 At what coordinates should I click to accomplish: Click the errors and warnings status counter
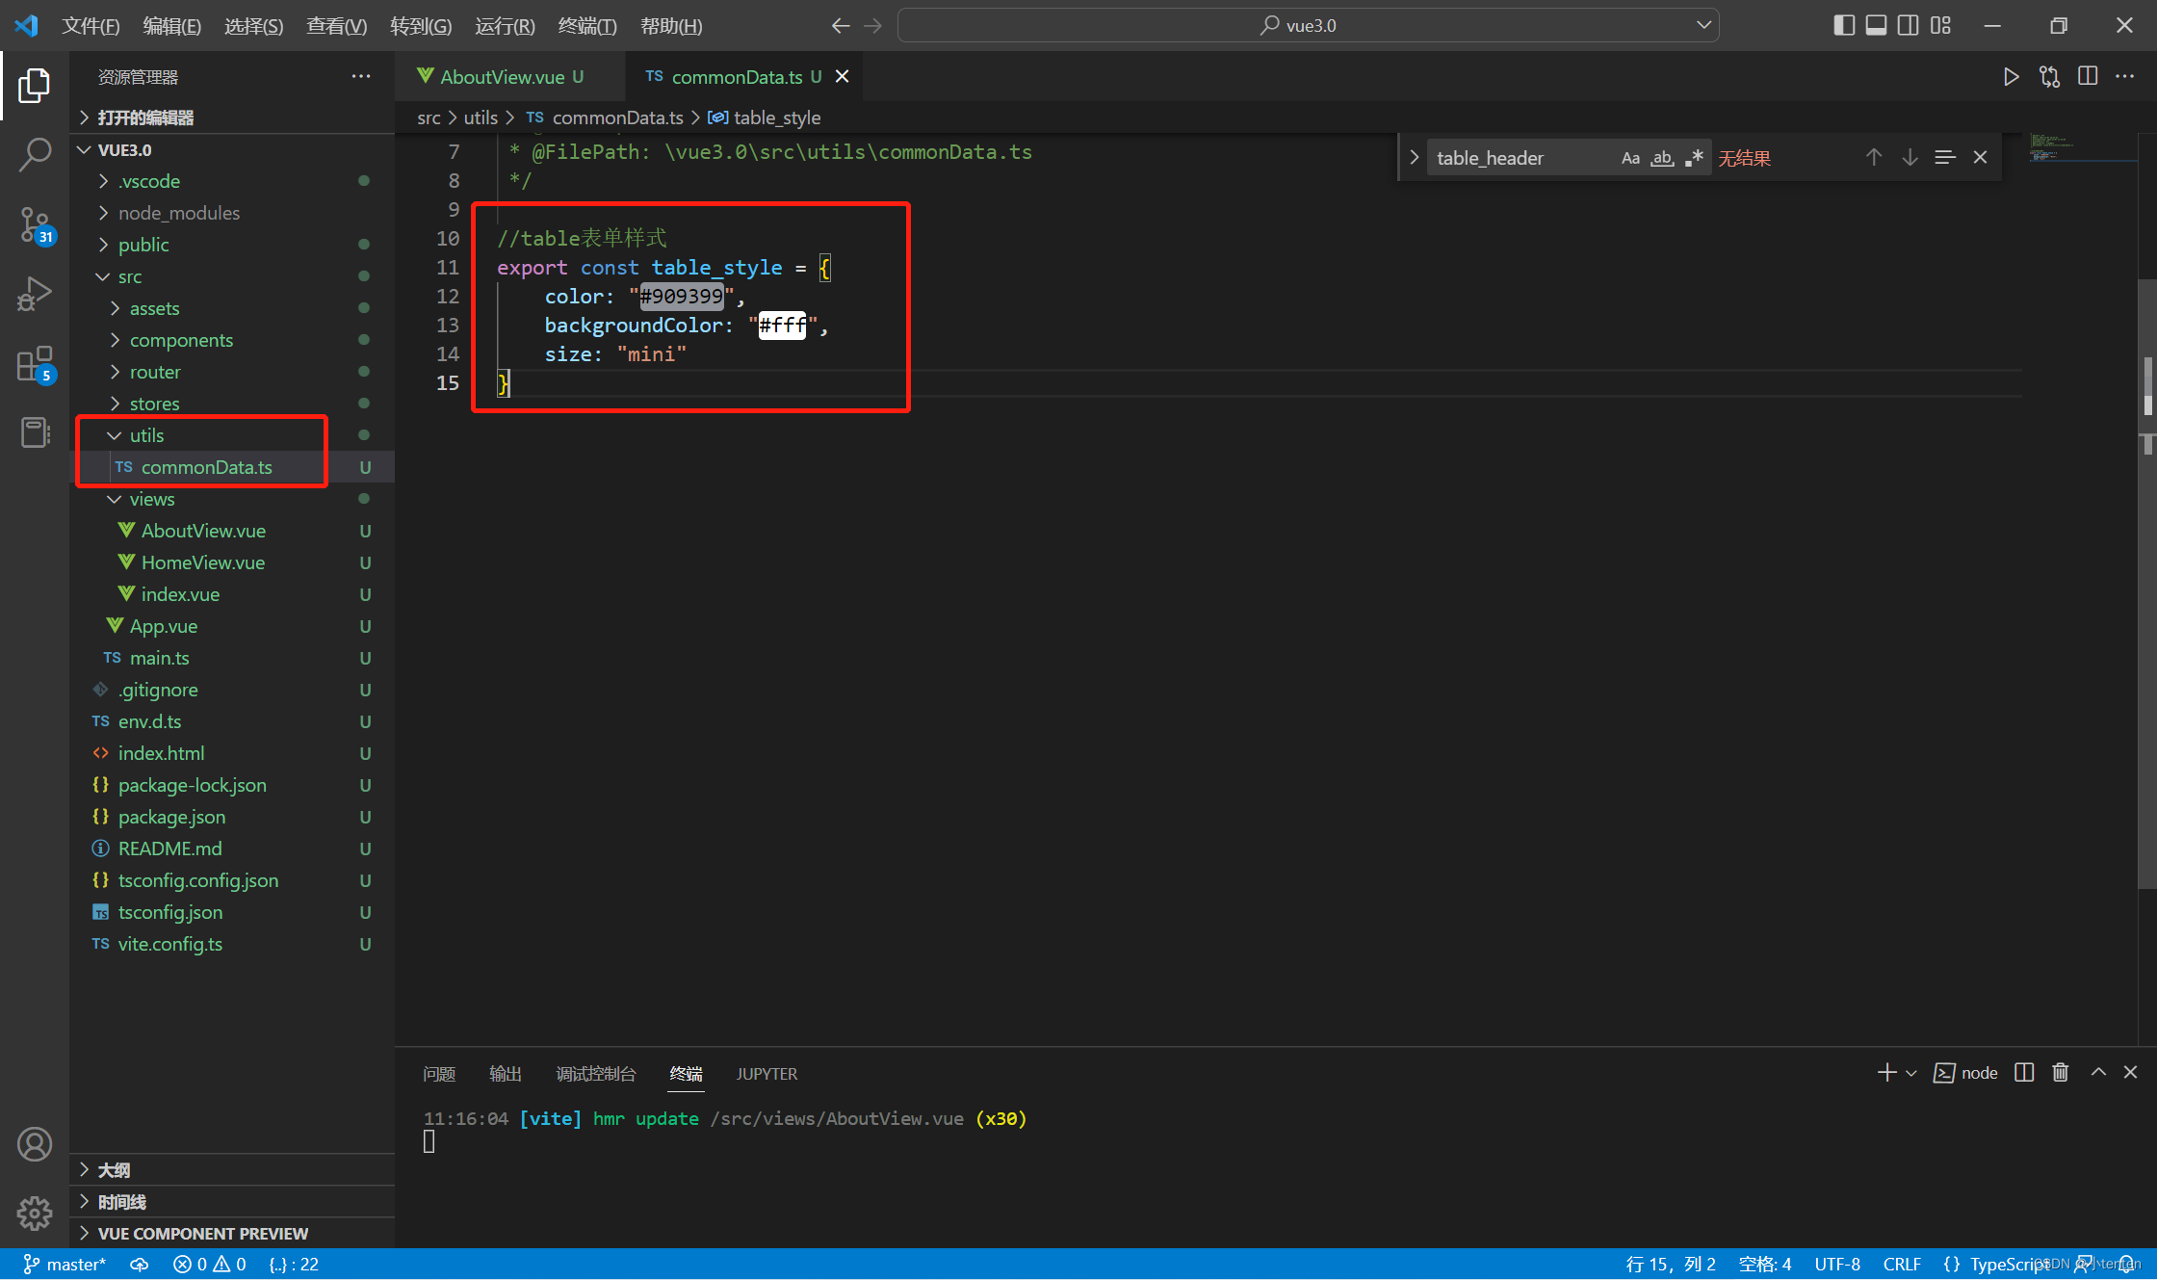209,1265
